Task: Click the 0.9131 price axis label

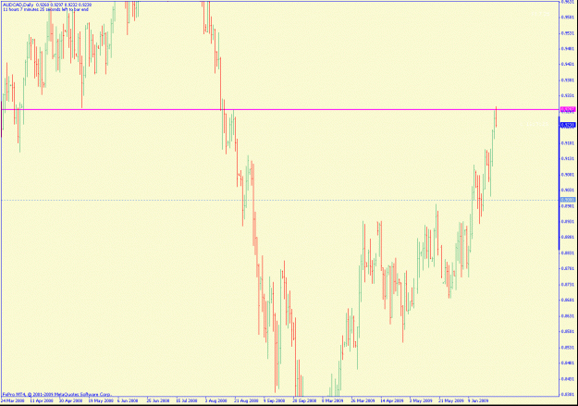Action: (568, 158)
